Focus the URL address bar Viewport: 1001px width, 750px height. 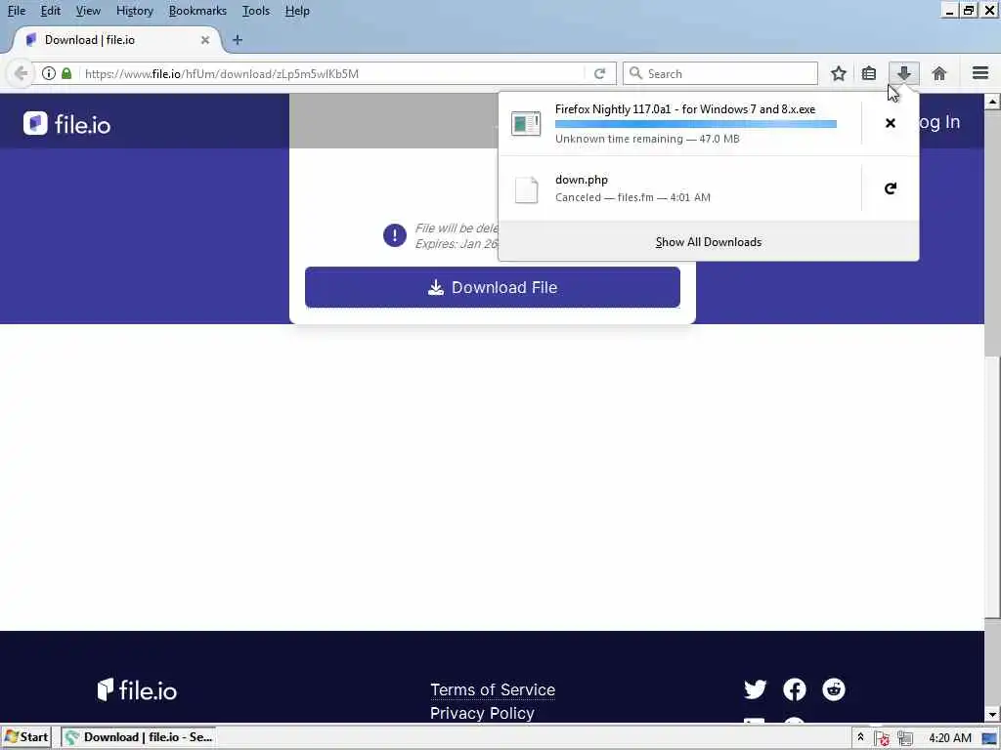point(332,73)
